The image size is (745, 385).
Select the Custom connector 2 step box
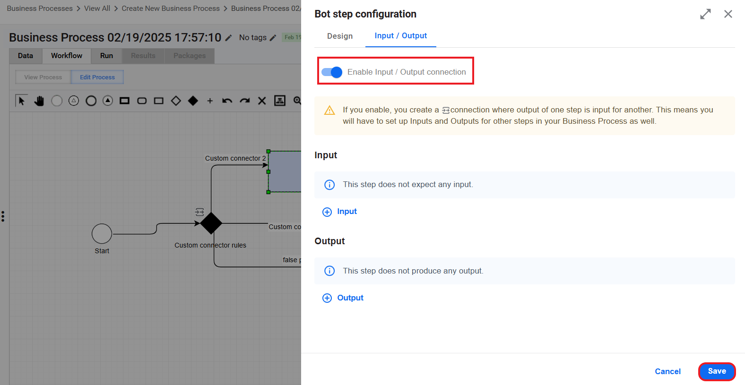[x=285, y=171]
